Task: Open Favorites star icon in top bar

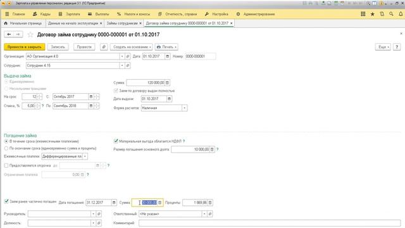Action: point(373,14)
